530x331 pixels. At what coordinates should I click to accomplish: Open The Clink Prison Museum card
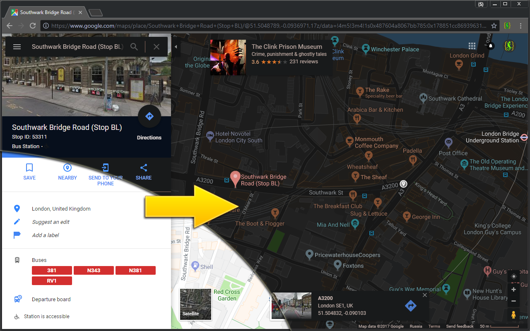click(271, 57)
